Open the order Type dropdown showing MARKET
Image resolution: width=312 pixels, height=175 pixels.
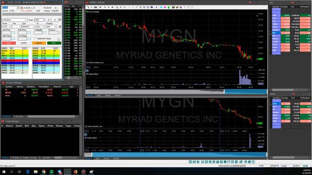34,27
